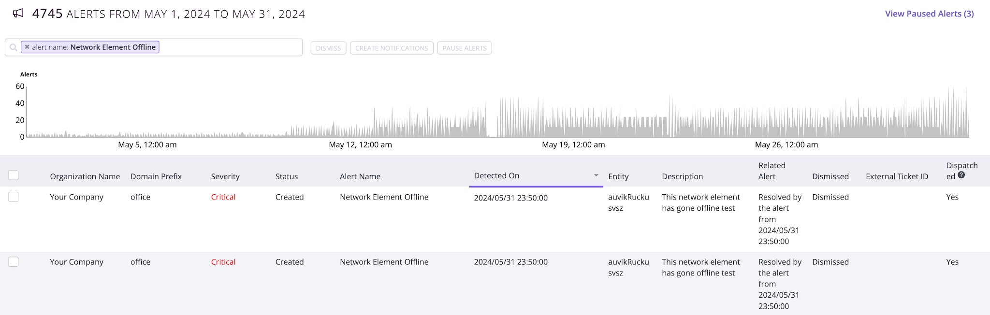990x315 pixels.
Task: Click first row Network Element Offline name
Action: tap(384, 197)
